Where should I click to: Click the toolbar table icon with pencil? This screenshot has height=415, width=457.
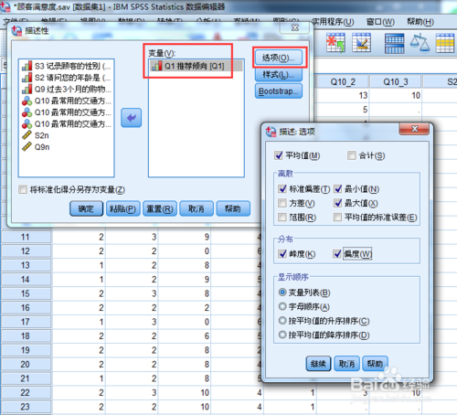click(x=361, y=43)
